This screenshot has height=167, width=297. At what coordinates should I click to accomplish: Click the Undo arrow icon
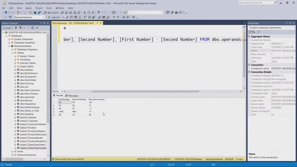point(98,13)
